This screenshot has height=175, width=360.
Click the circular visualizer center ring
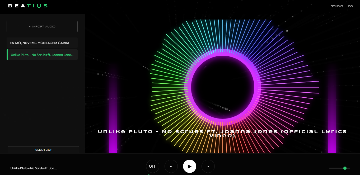tap(223, 87)
